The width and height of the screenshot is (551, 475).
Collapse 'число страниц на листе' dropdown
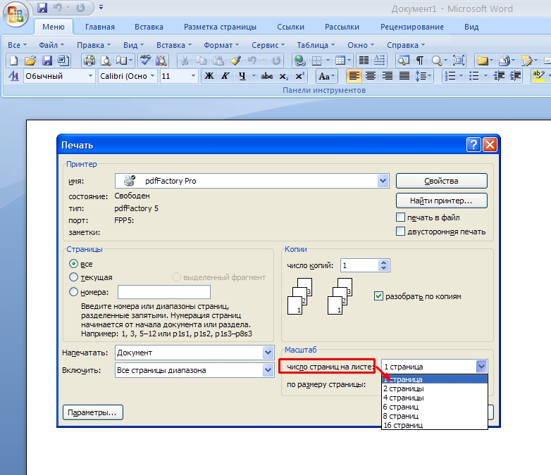click(x=481, y=367)
